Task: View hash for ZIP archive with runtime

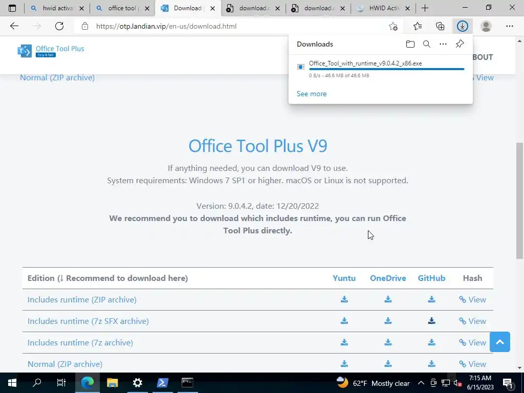Action: 472,299
